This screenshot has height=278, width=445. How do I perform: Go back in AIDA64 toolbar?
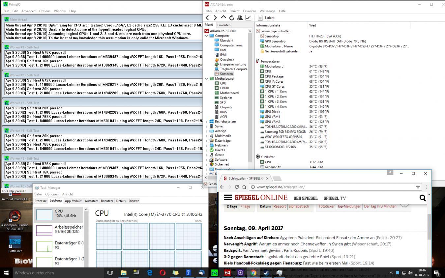(x=207, y=18)
